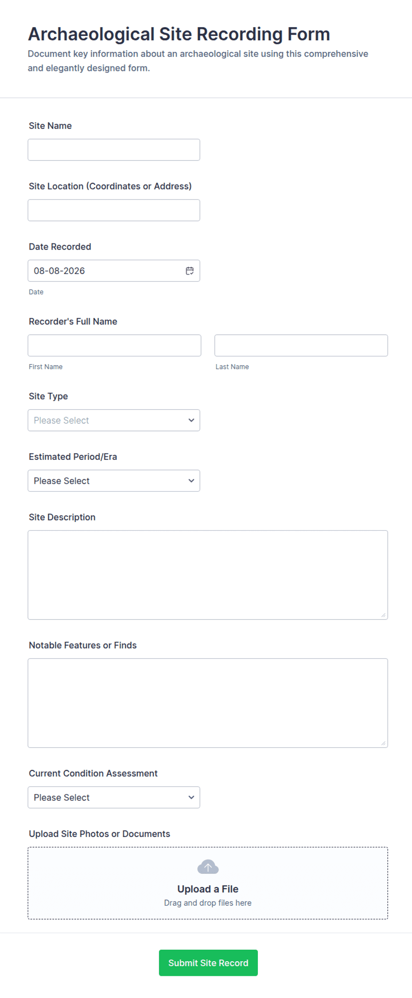
Task: Click the Last Name input box
Action: tap(301, 345)
